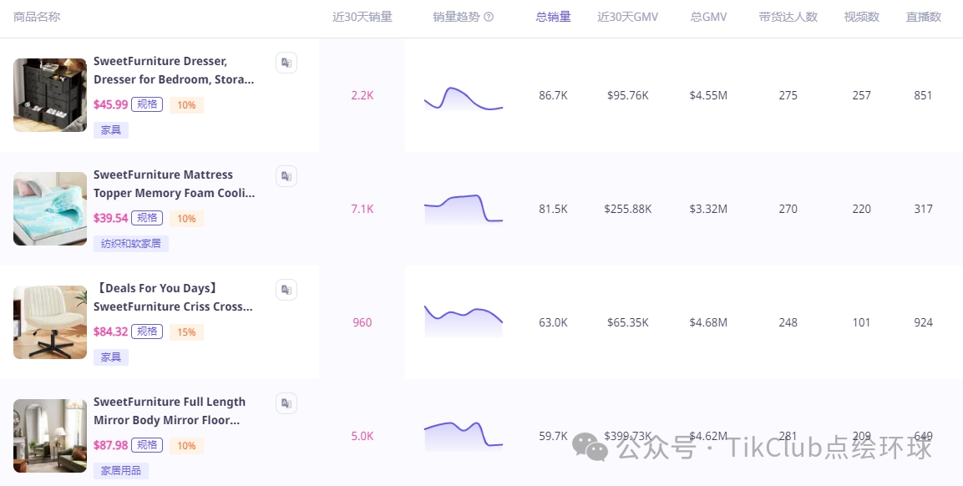Click translate icon beside Criss Cross chair
Viewport: 963px width, 486px height.
click(286, 290)
